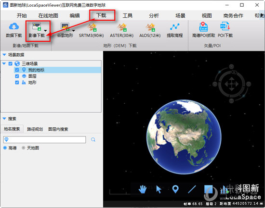Switch to 路径规划 search tab
The width and height of the screenshot is (265, 208).
click(35, 129)
